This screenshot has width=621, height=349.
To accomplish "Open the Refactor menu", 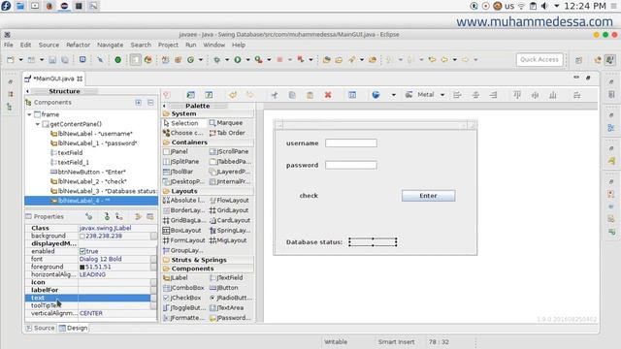I will pyautogui.click(x=78, y=46).
